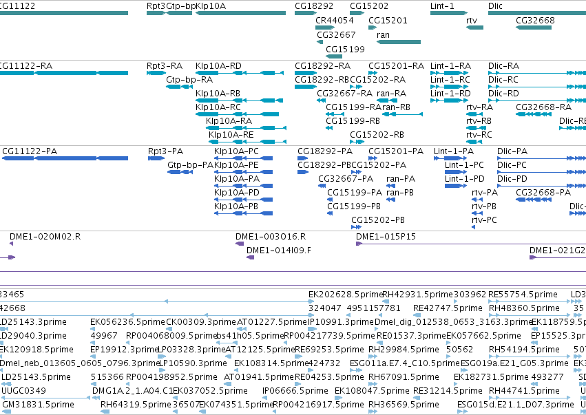This screenshot has height=415, width=586.
Task: Click the Klp10A-RD transcript label
Action: (x=218, y=66)
